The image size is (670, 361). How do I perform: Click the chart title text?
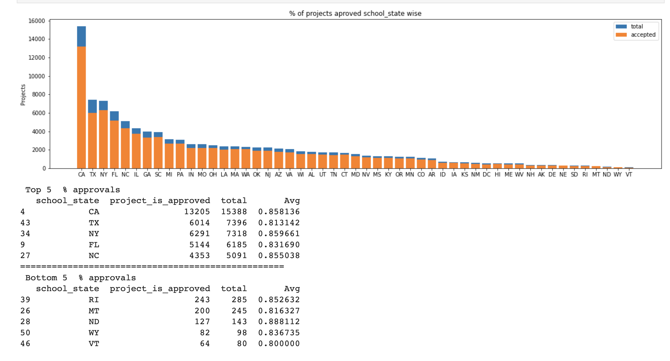coord(355,14)
